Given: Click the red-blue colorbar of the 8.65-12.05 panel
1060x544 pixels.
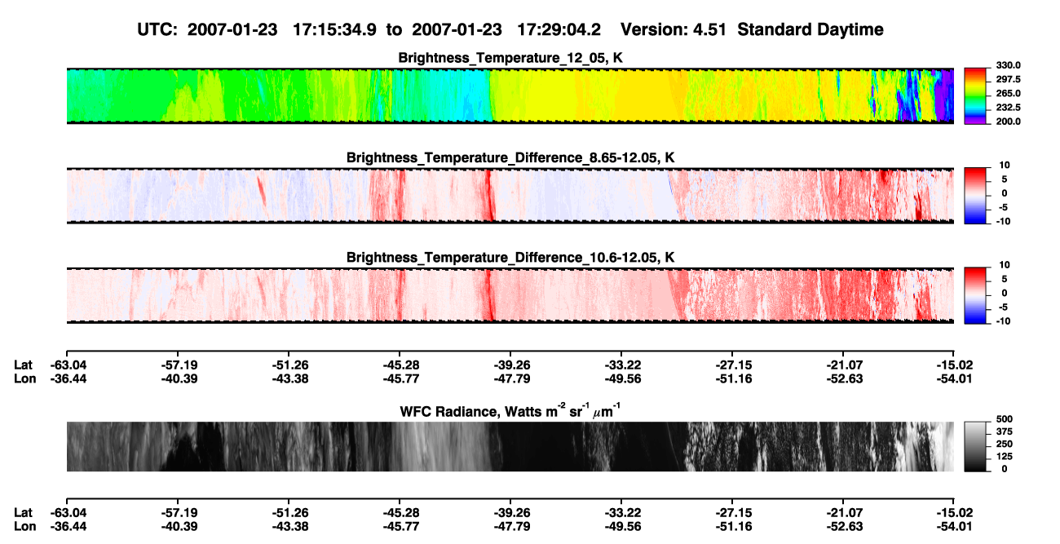Looking at the screenshot, I should (976, 195).
